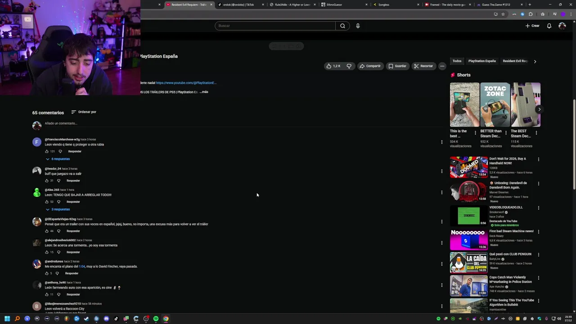This screenshot has width=576, height=324.
Task: Select the 'PlayStation España' filter chip
Action: click(x=482, y=61)
